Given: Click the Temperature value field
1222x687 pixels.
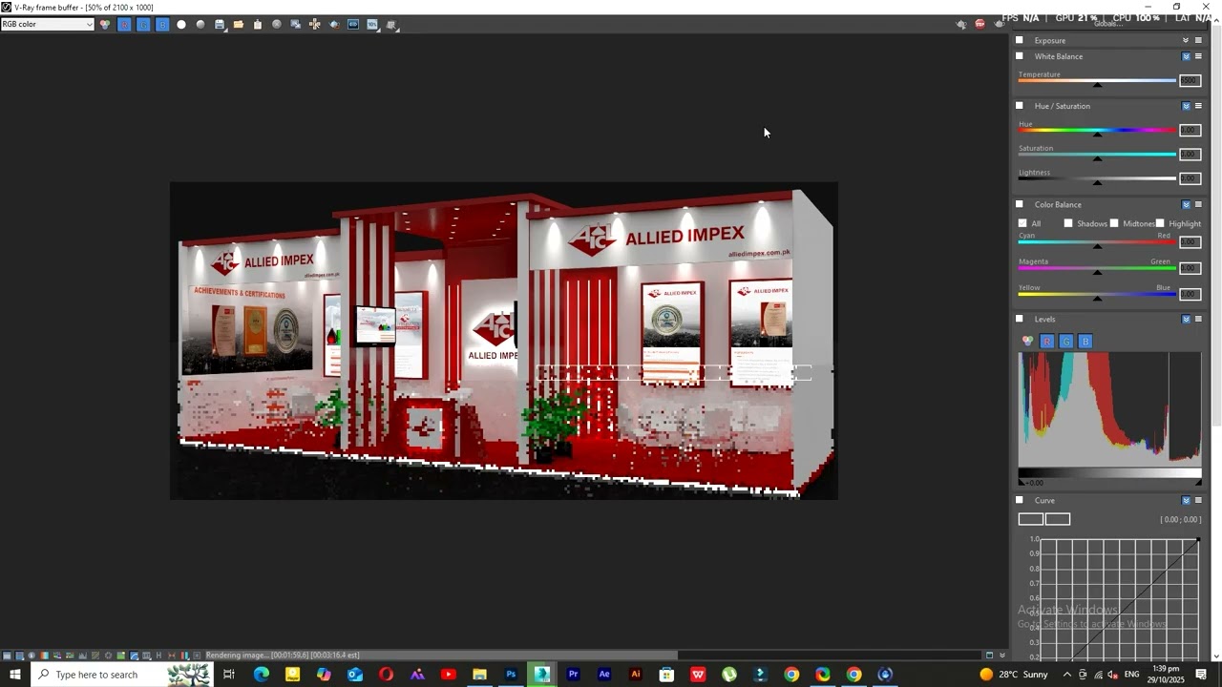Looking at the screenshot, I should 1190,81.
